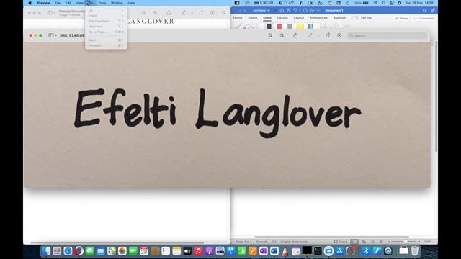Click the Save icon in Word title bar
This screenshot has height=259, width=461.
pyautogui.click(x=288, y=10)
